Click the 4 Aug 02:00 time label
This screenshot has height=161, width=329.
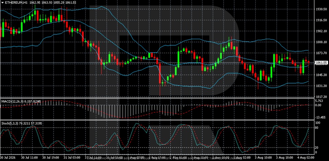coord(306,158)
